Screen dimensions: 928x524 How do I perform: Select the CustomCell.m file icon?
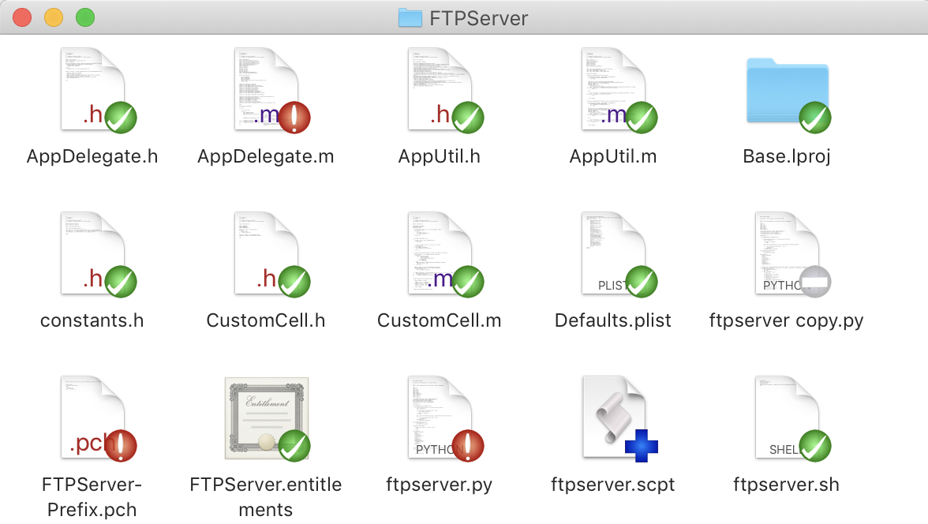(x=440, y=253)
